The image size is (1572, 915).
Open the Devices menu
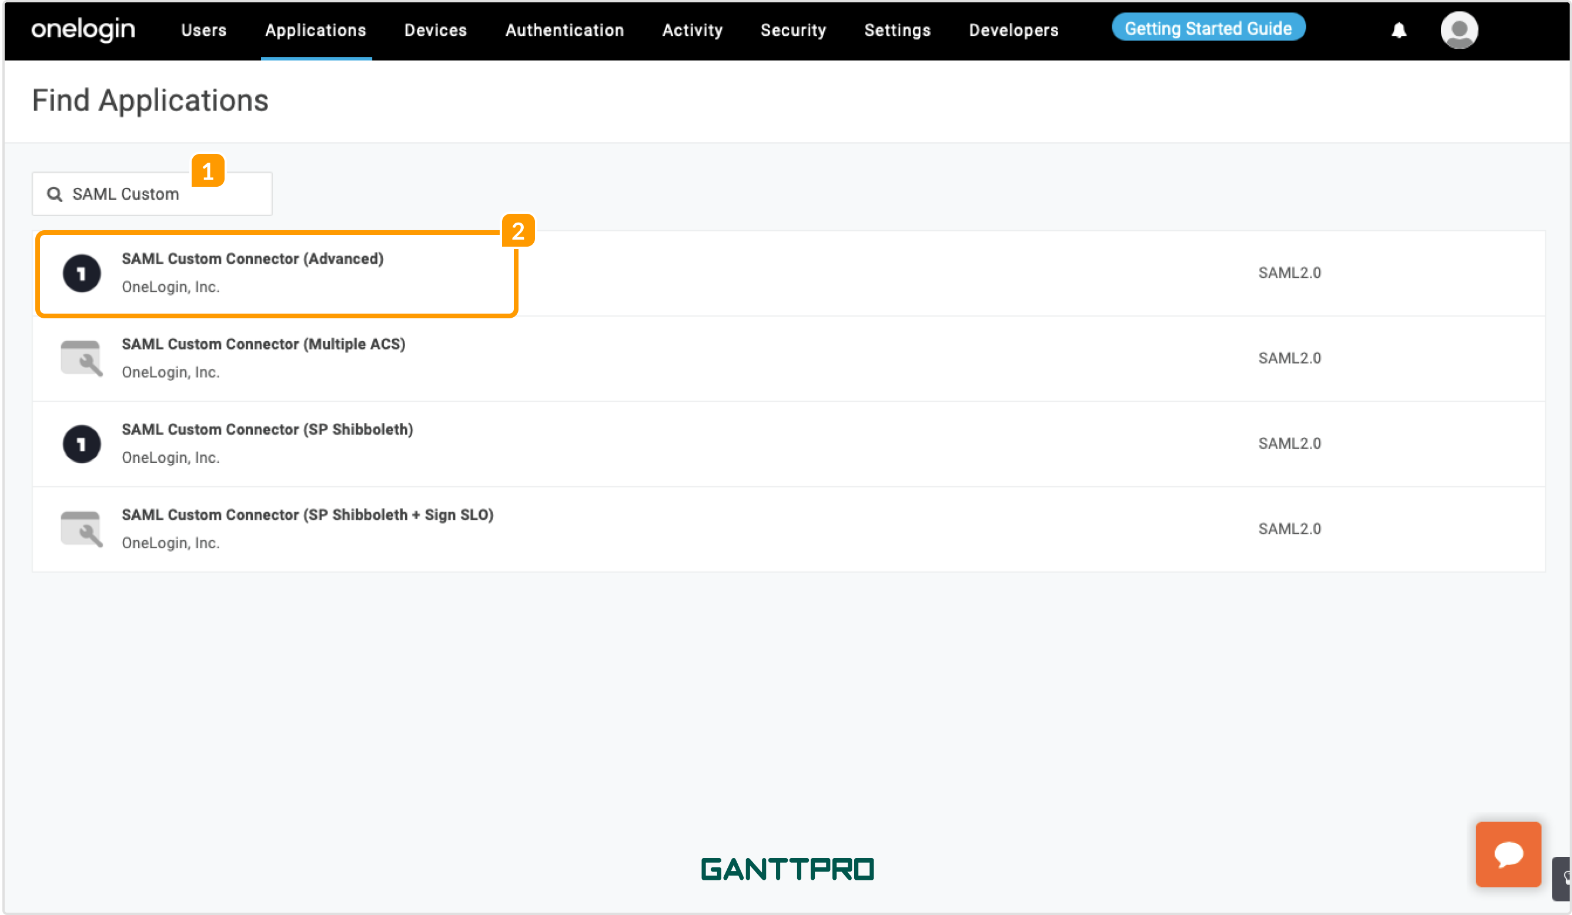point(436,30)
